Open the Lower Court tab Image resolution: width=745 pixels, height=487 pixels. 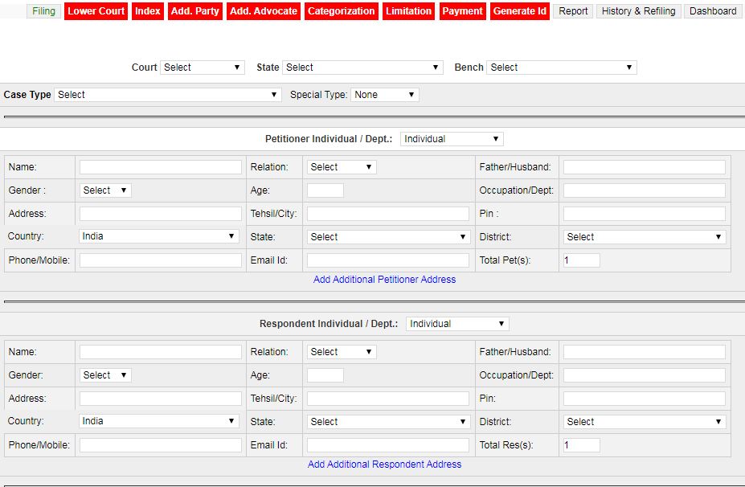[96, 11]
